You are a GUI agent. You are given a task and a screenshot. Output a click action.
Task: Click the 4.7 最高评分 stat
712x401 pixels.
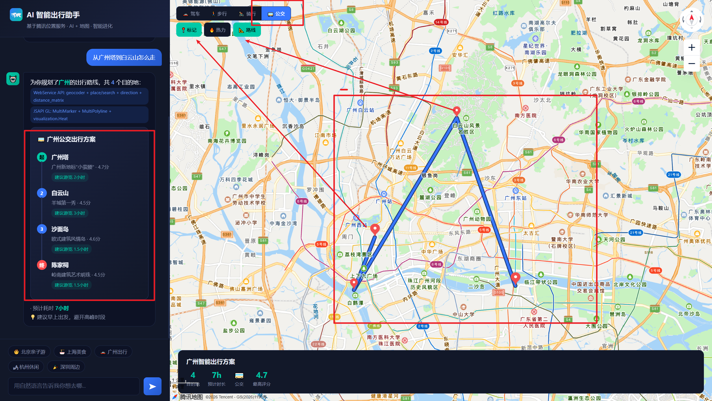pyautogui.click(x=262, y=378)
